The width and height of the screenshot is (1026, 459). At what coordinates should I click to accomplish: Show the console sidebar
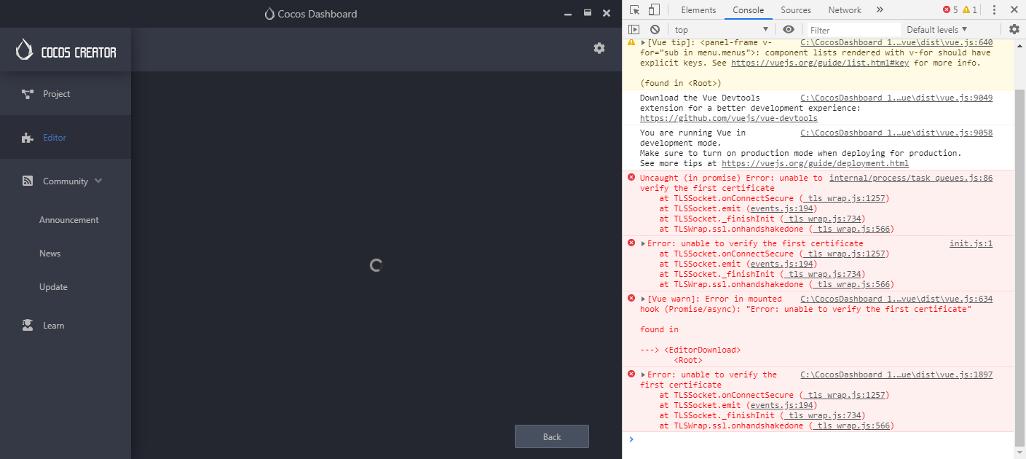634,30
